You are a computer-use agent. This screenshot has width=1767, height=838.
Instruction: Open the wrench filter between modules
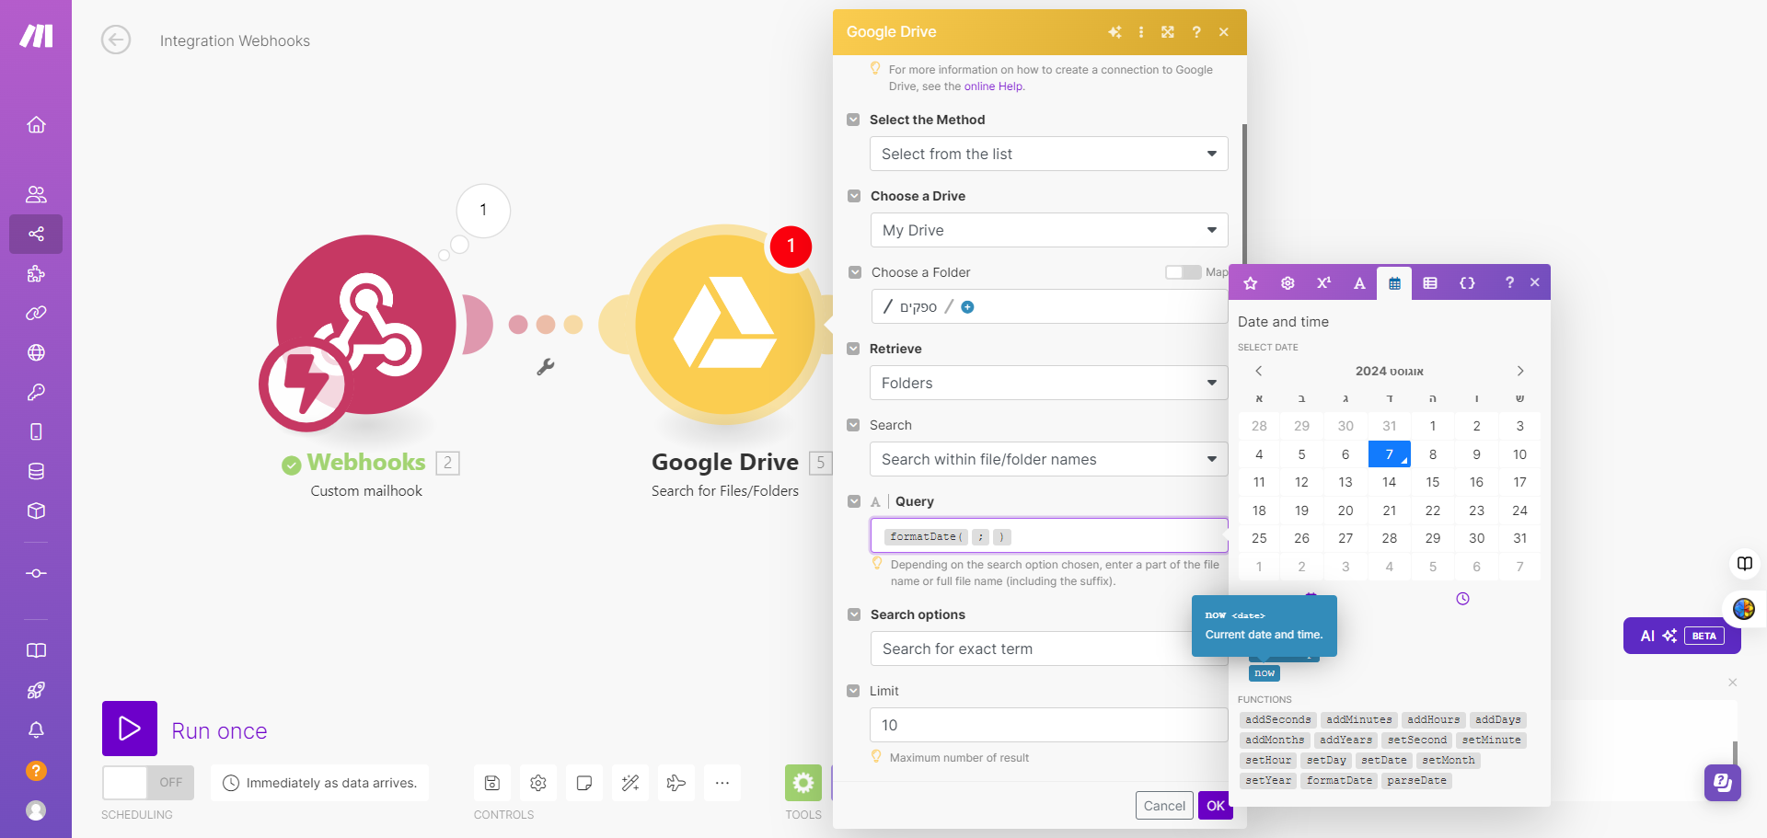pyautogui.click(x=546, y=367)
